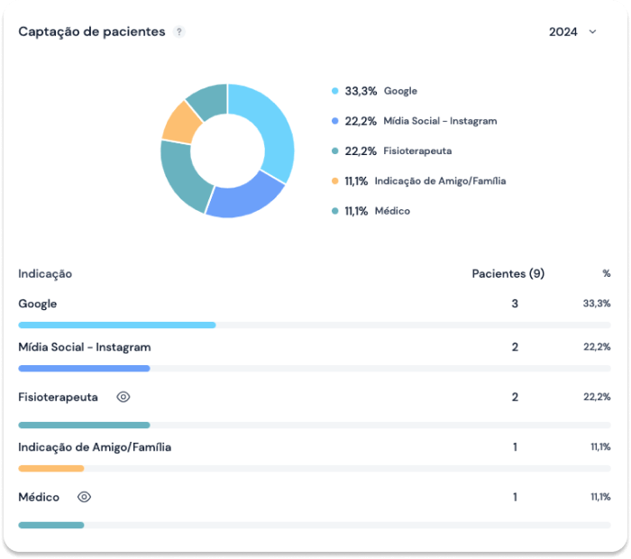Click the Captação de pacientes title

pos(92,32)
